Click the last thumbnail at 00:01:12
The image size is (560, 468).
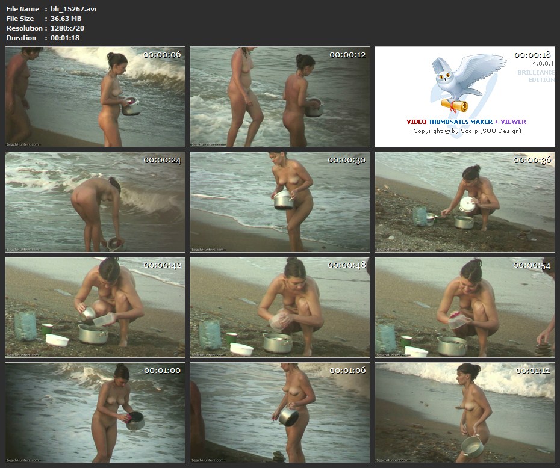[464, 413]
